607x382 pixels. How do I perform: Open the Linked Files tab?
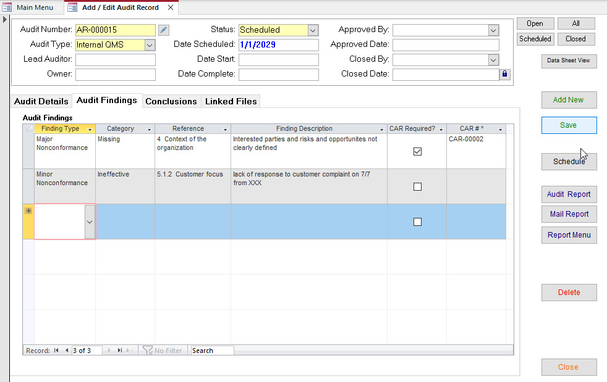[x=231, y=101]
